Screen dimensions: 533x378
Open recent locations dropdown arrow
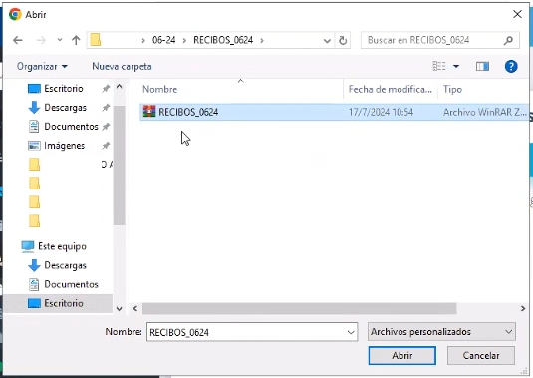(x=60, y=40)
